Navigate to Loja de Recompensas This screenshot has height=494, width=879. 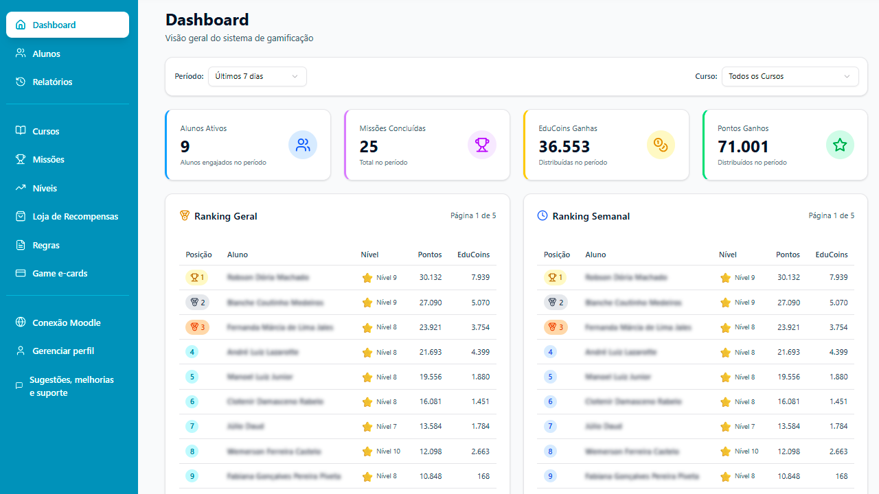click(x=75, y=216)
